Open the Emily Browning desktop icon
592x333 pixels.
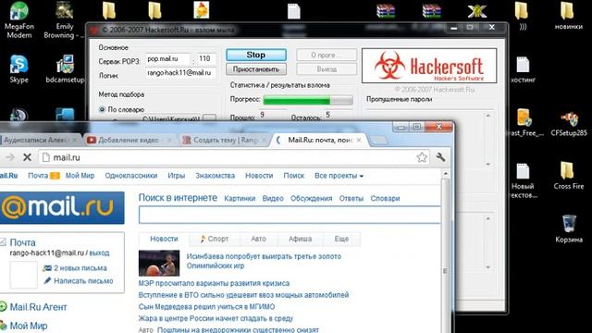click(64, 19)
